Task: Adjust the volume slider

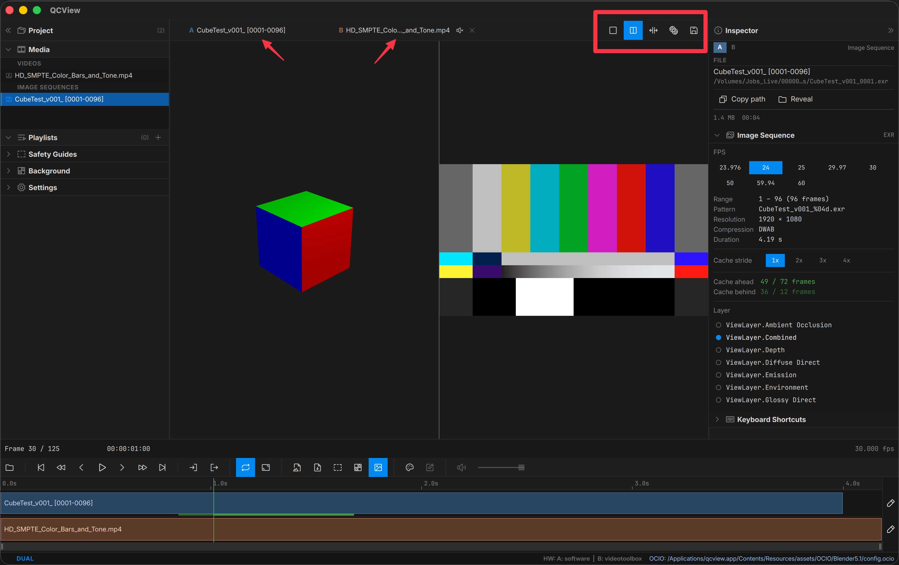Action: pyautogui.click(x=501, y=467)
